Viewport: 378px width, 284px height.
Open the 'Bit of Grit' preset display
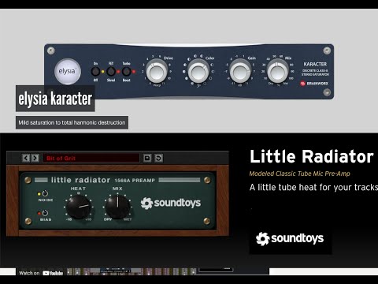click(x=91, y=158)
